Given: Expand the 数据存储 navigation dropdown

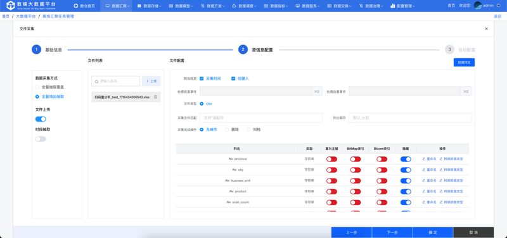Looking at the screenshot, I should 150,6.
